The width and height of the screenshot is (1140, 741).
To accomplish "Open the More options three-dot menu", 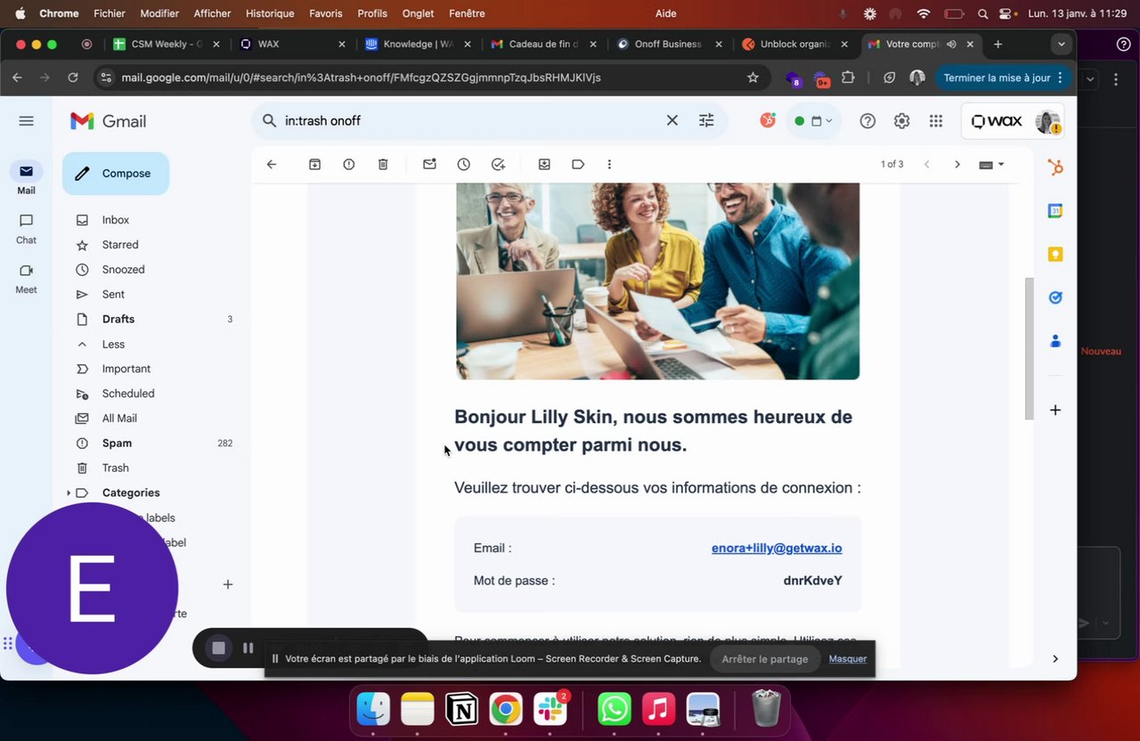I will click(x=609, y=164).
